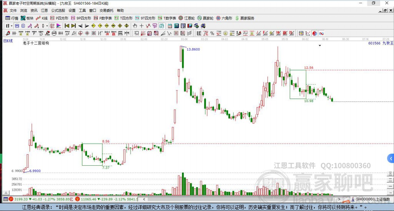Open the 交易委托 menu
394x211 pixels.
[x=106, y=10]
